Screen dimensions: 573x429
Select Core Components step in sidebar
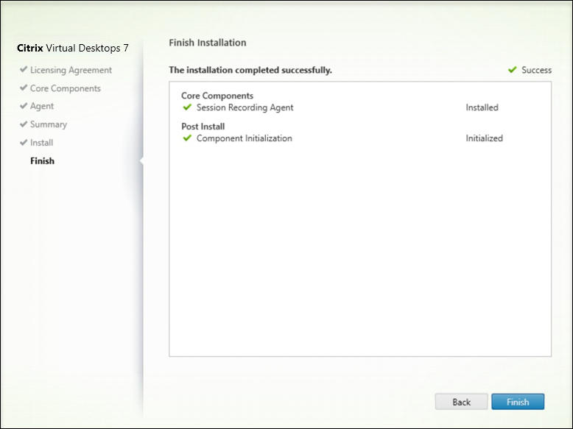(66, 88)
